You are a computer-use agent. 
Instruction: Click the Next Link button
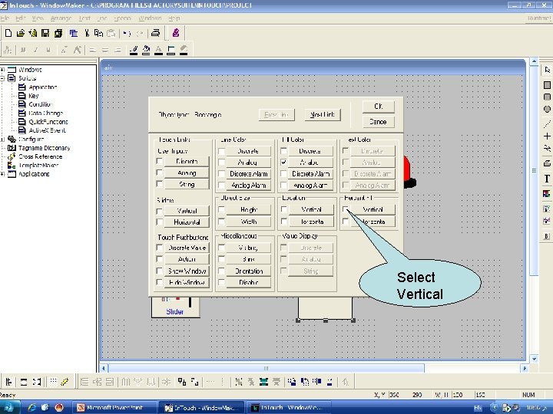pos(323,115)
